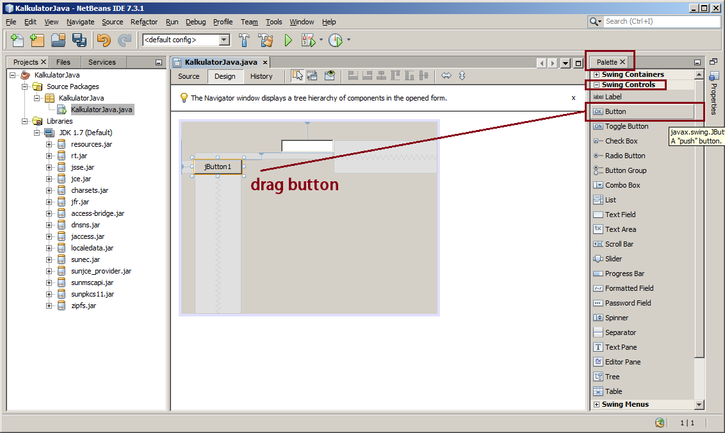Open the KalkulatorJava.java editor tab

point(220,62)
